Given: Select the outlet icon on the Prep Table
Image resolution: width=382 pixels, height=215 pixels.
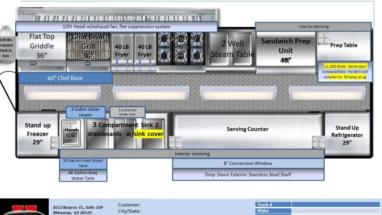Looking at the screenshot, I should point(324,39).
